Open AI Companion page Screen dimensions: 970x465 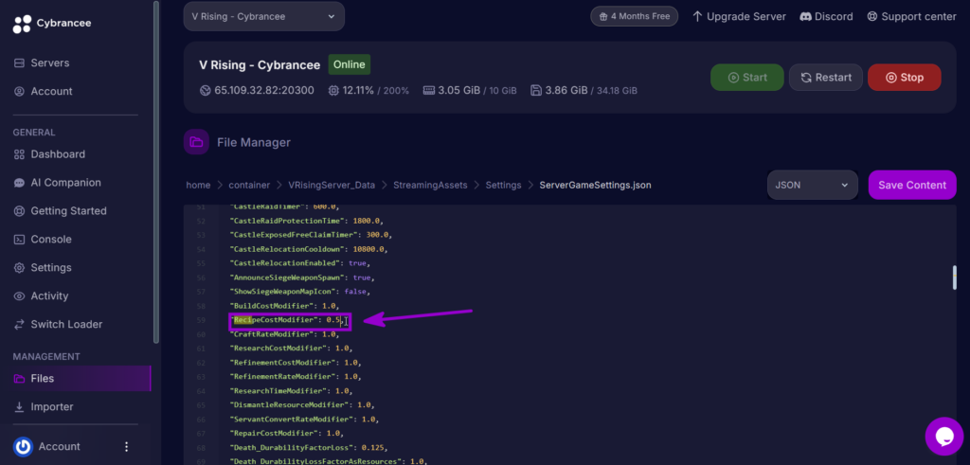65,183
